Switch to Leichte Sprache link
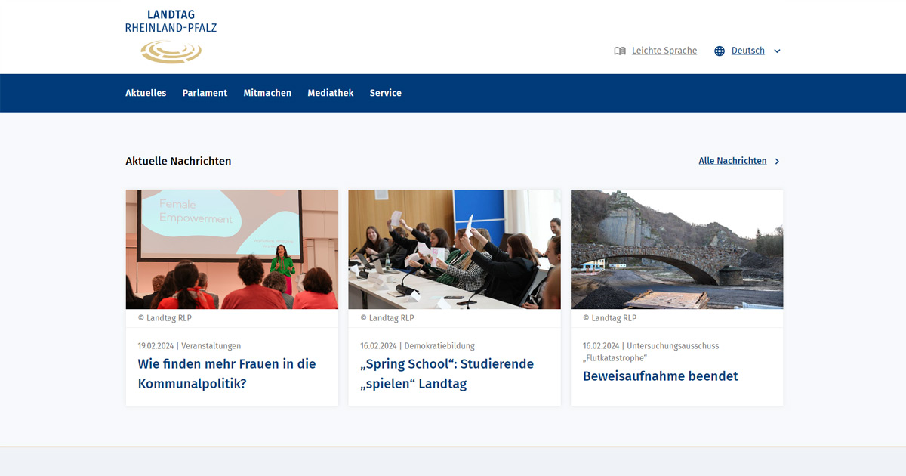 click(664, 51)
